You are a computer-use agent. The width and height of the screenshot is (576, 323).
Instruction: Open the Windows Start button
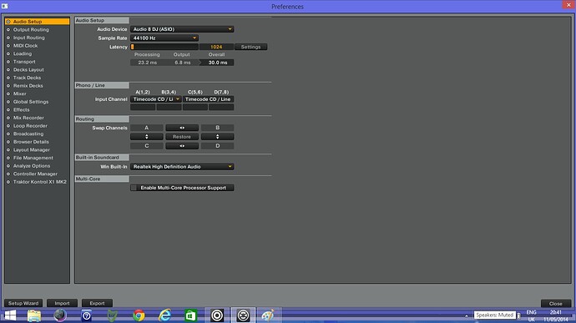click(10, 315)
